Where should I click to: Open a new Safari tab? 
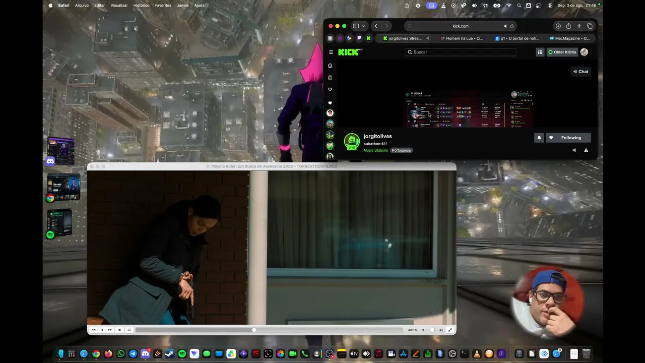click(579, 26)
